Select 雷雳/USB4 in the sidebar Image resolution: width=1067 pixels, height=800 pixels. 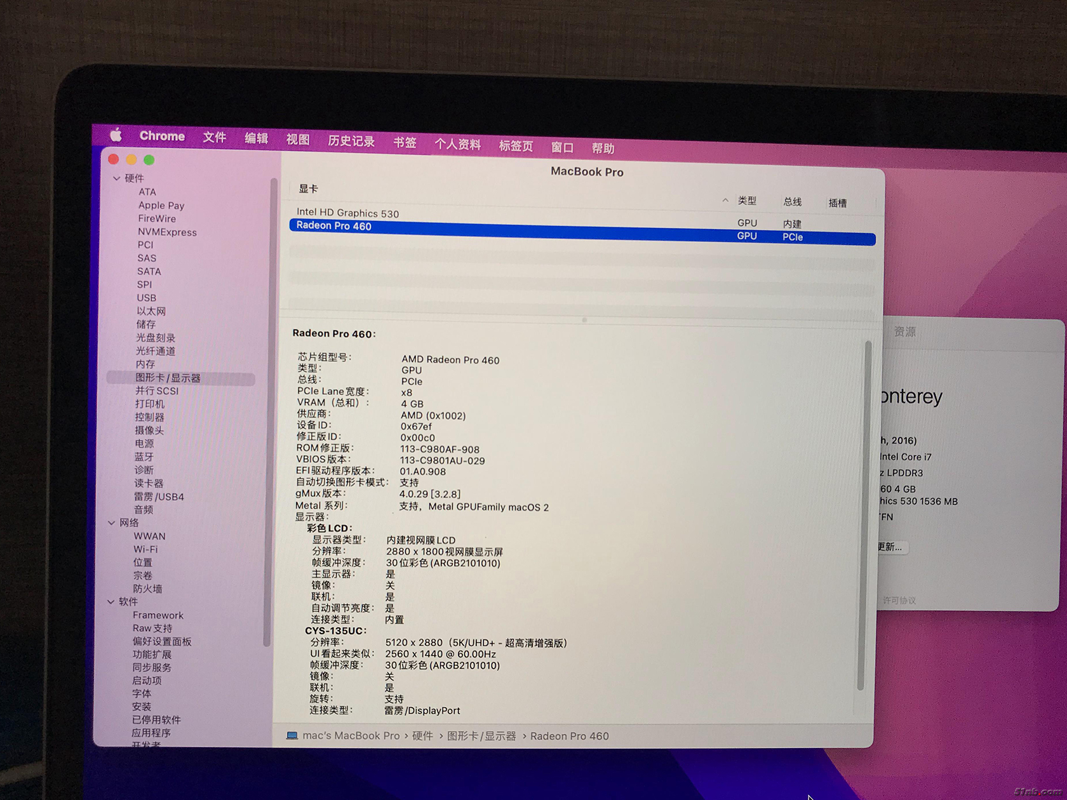pyautogui.click(x=159, y=497)
